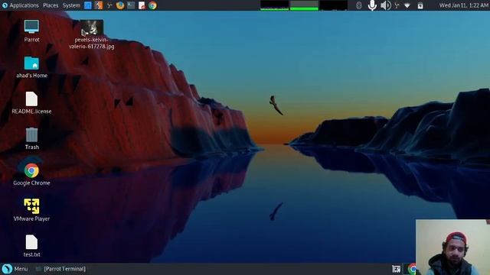Image resolution: width=490 pixels, height=275 pixels.
Task: Click the Bluetooth tray icon
Action: click(x=359, y=5)
